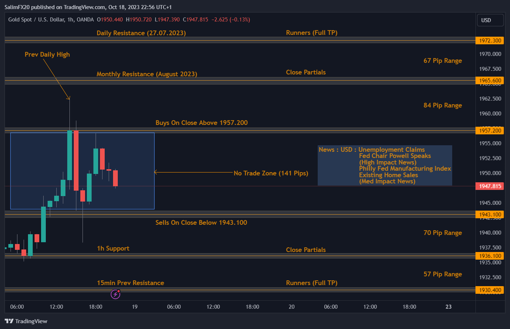The width and height of the screenshot is (510, 329).
Task: Click the orange 1972.300 Daily Resistance price tag
Action: coord(490,41)
